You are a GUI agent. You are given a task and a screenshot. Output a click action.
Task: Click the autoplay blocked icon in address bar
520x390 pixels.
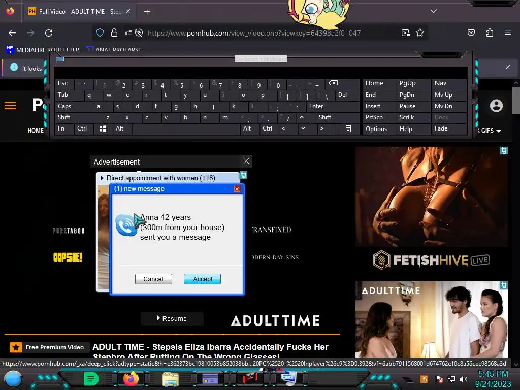point(139,32)
